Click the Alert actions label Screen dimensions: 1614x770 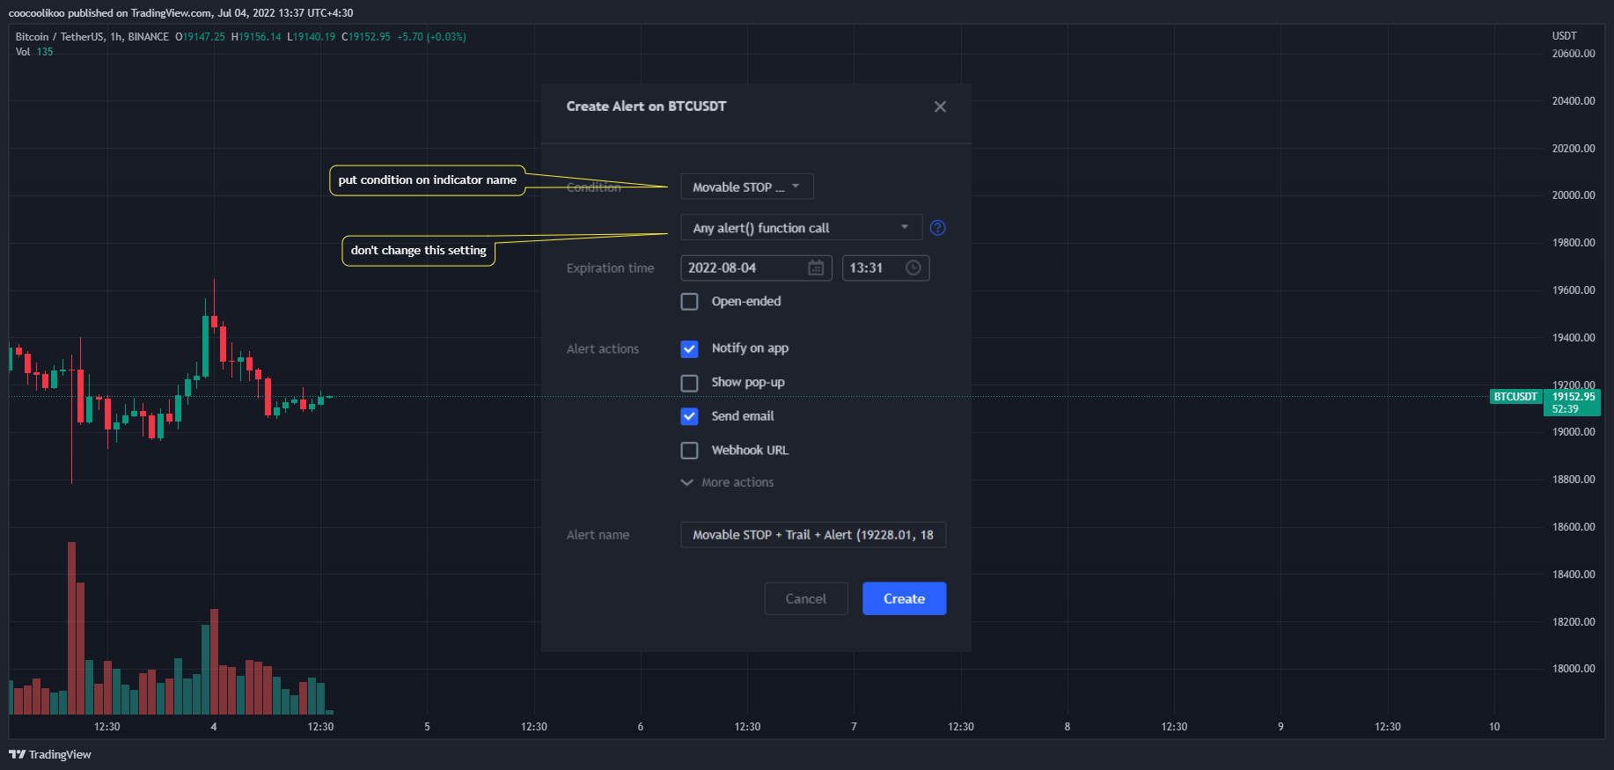(603, 349)
